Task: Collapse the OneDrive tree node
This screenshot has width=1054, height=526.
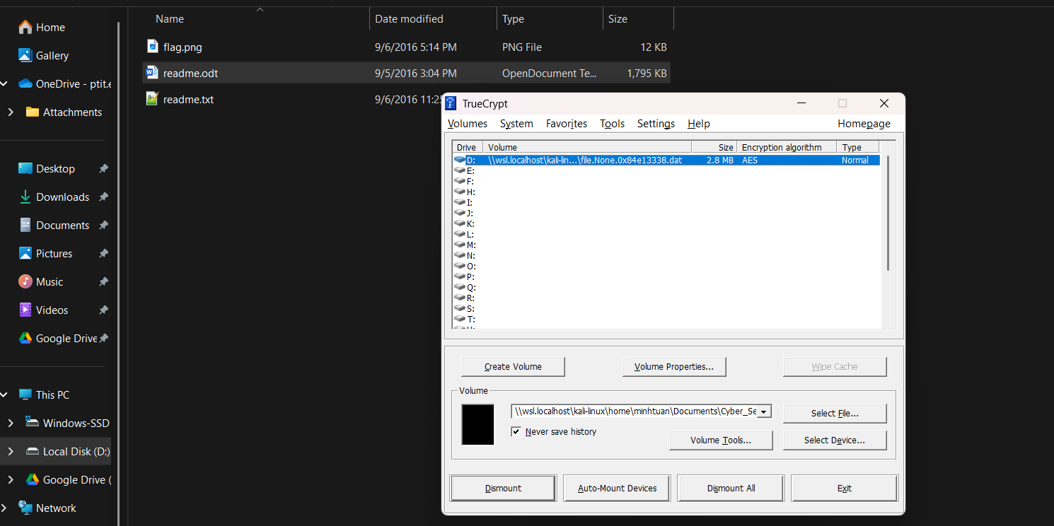Action: (x=4, y=83)
